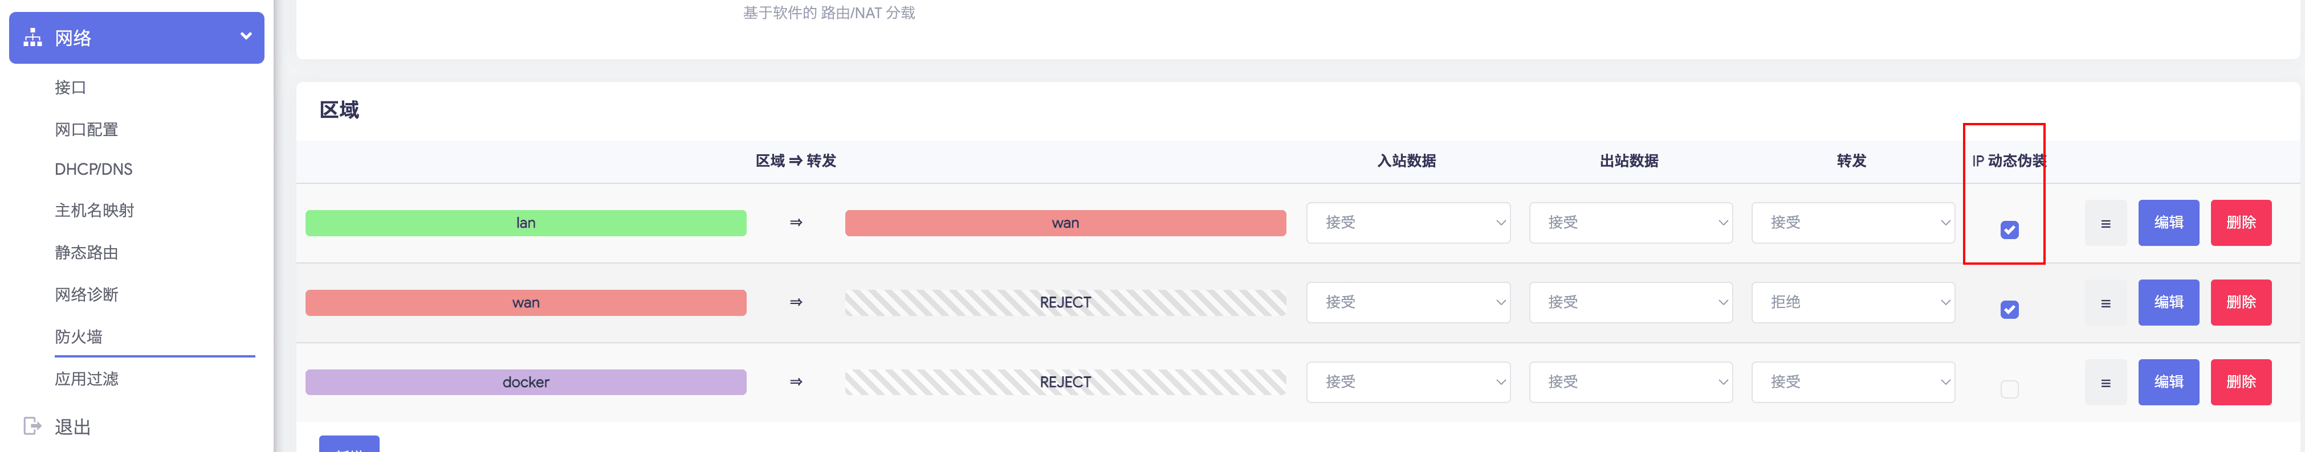Open the 应用过滤 sidebar item

[x=87, y=379]
